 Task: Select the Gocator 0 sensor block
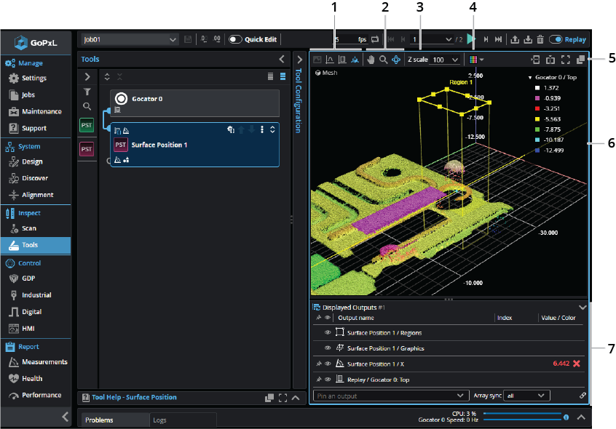click(194, 103)
